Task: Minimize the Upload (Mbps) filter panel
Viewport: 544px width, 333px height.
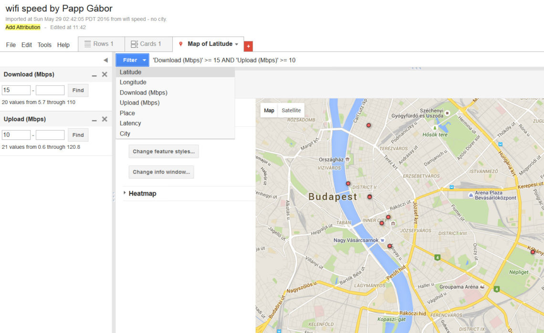Action: [x=94, y=120]
